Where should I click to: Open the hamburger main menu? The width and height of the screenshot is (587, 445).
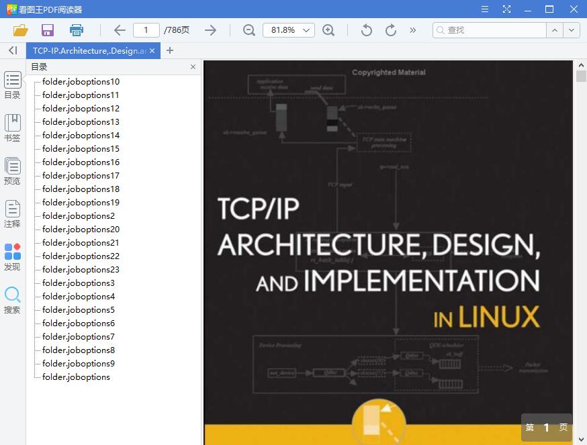[484, 9]
